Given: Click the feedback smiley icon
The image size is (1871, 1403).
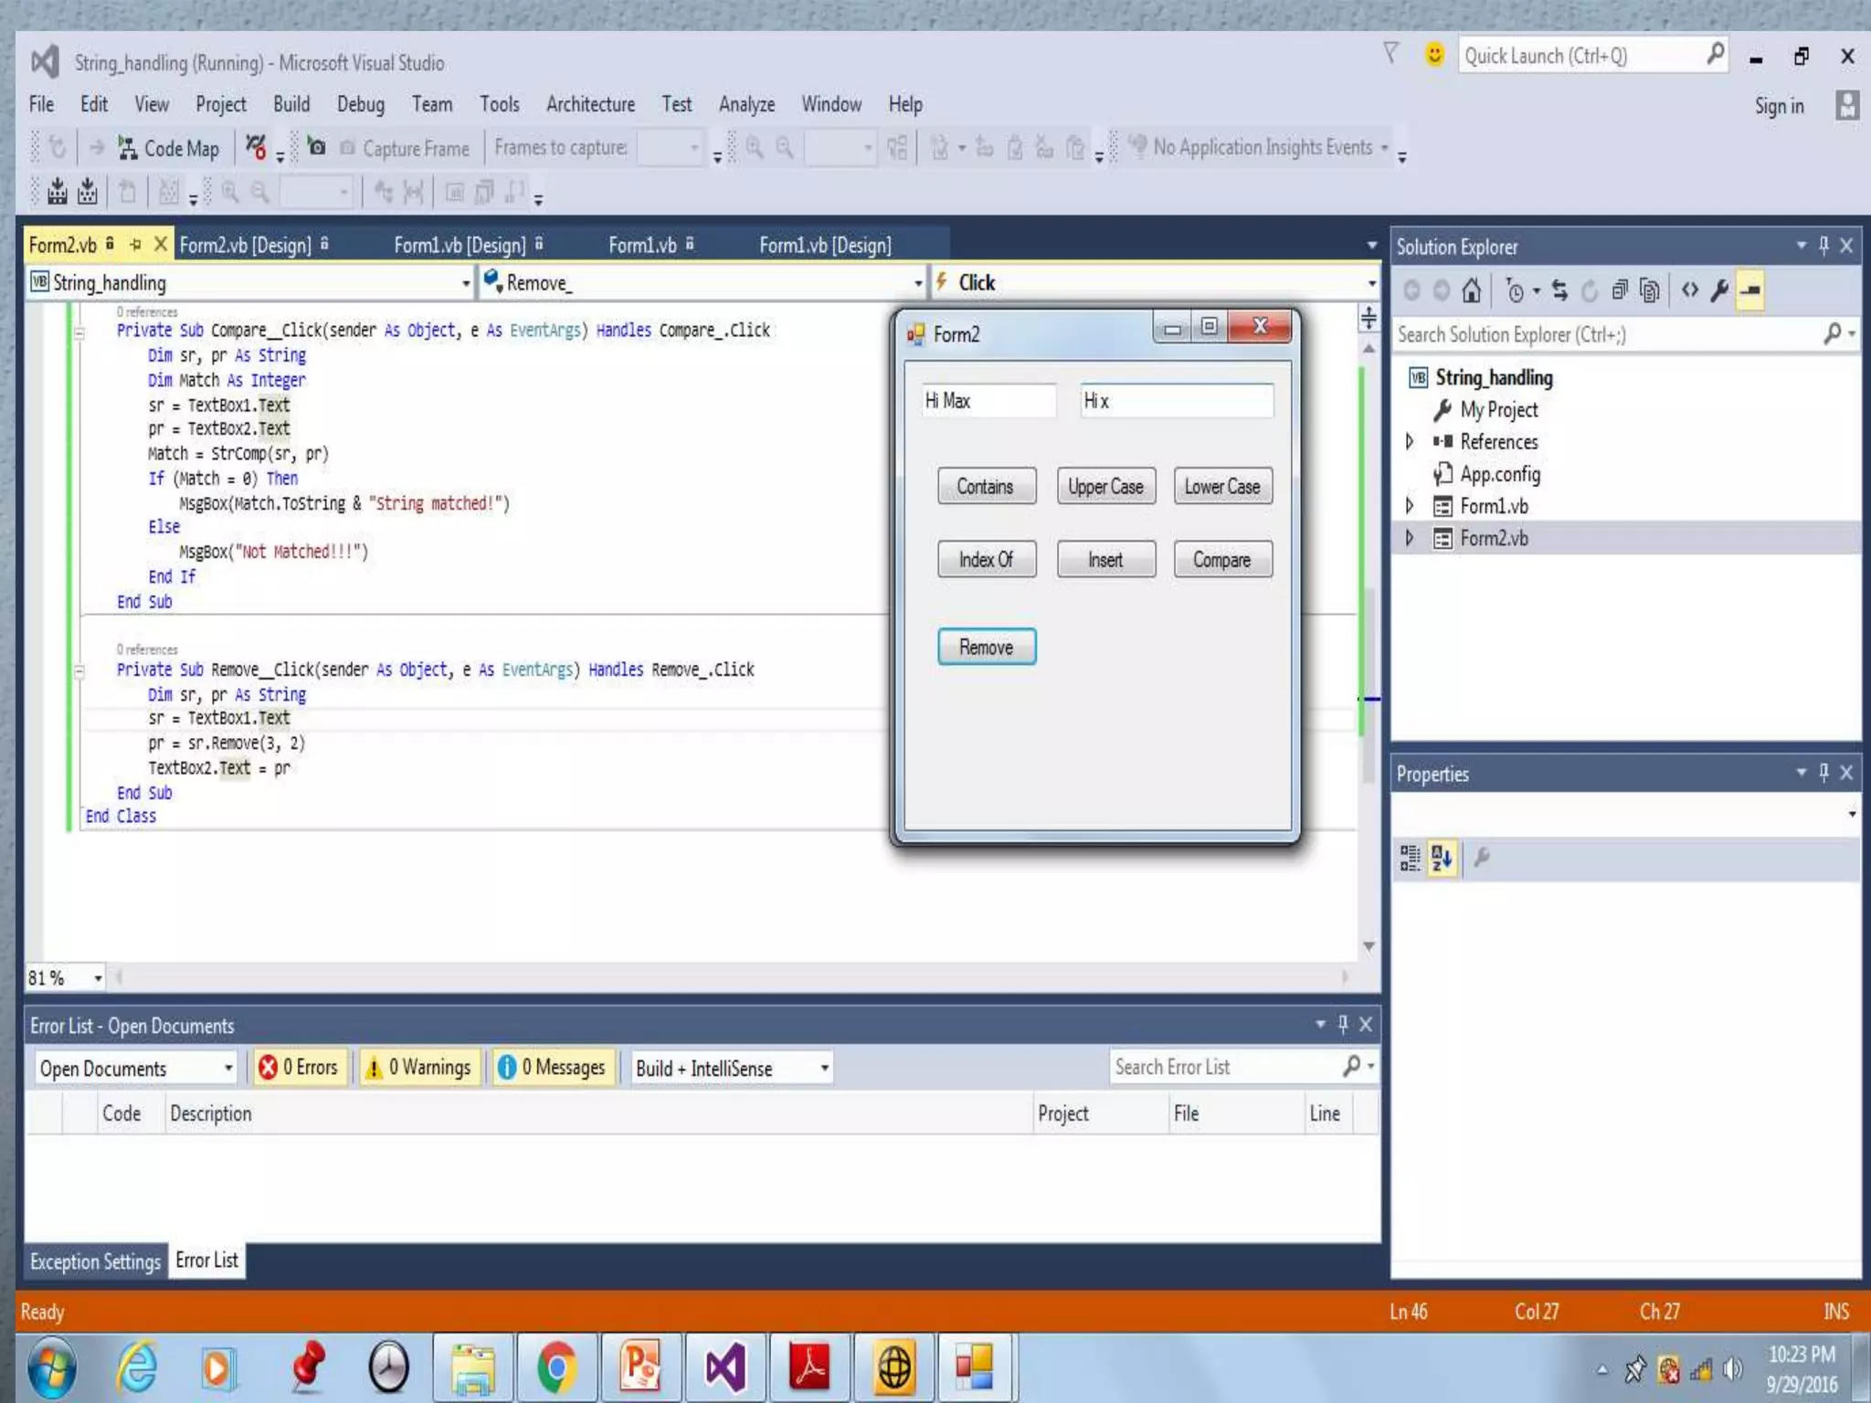Looking at the screenshot, I should coord(1434,55).
